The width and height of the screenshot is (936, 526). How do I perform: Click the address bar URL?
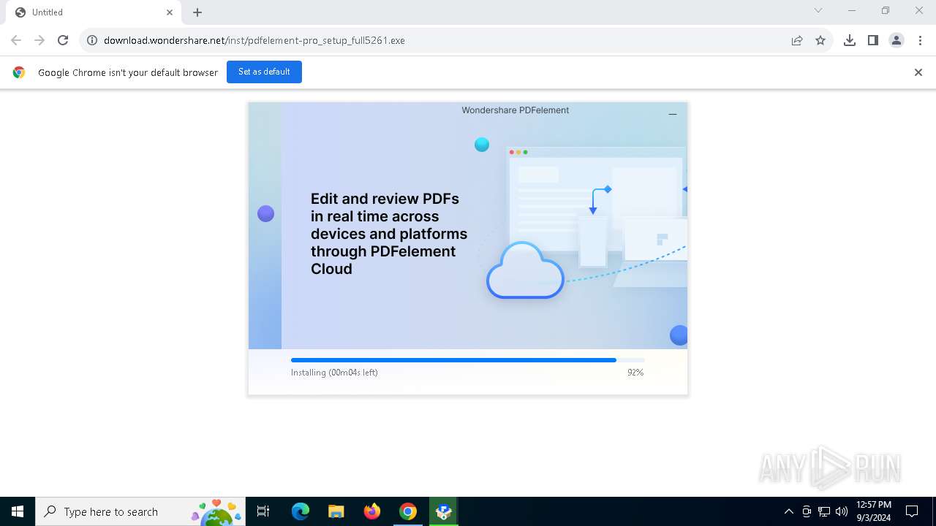[254, 40]
